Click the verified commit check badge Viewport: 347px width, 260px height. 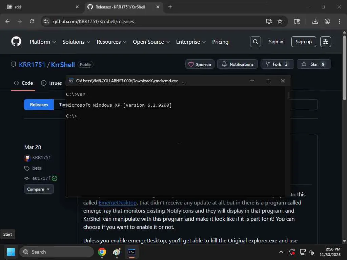coord(55,178)
